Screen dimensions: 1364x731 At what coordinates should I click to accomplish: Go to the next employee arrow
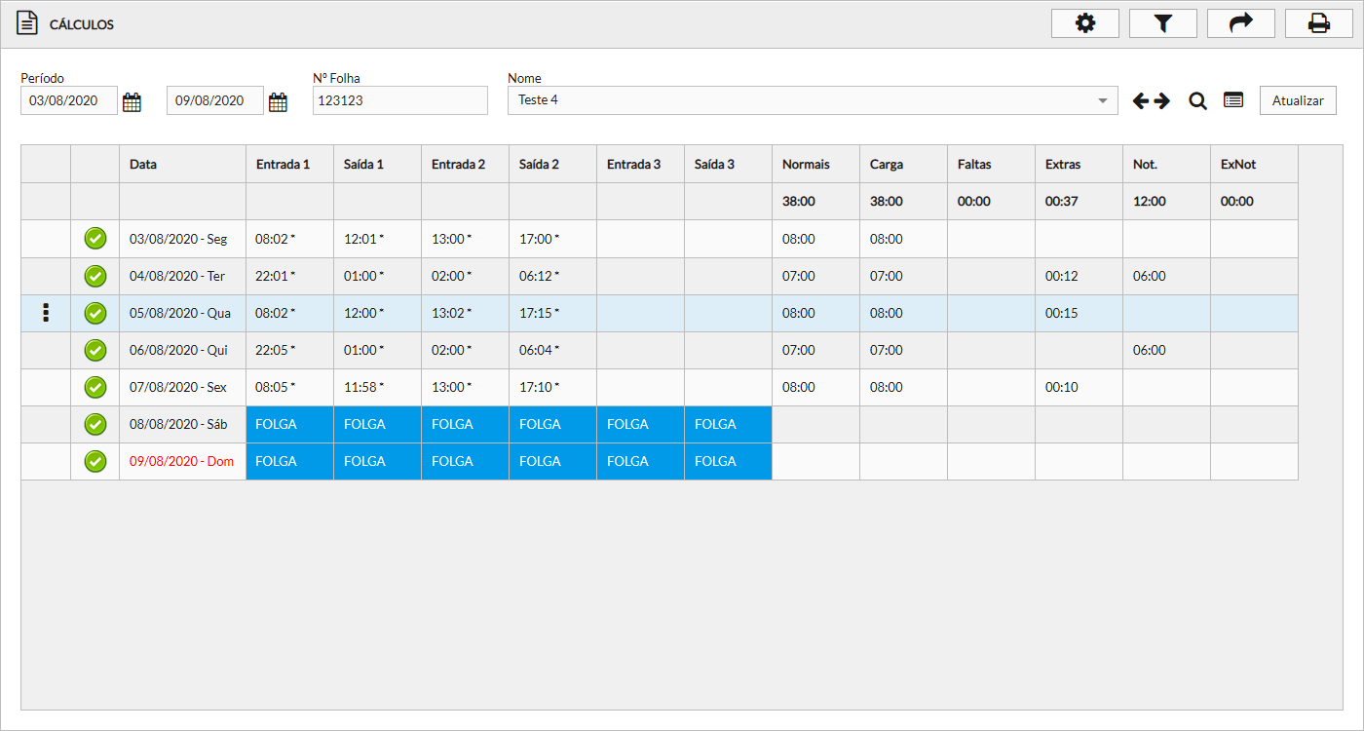click(x=1161, y=100)
